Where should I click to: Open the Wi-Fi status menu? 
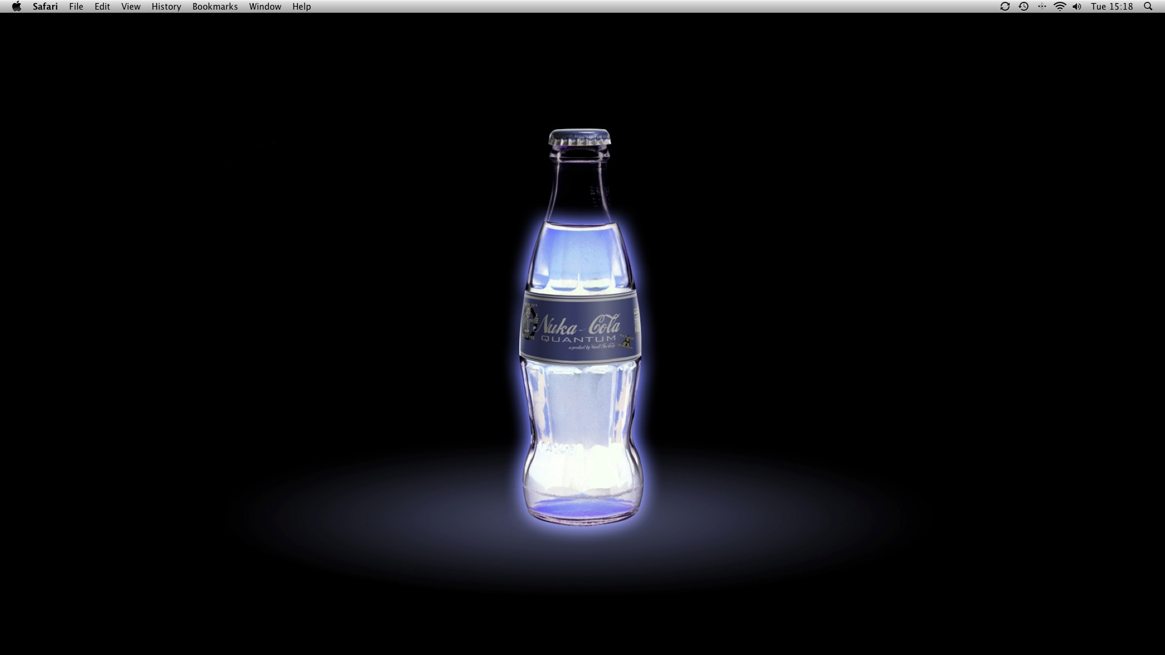(x=1060, y=7)
